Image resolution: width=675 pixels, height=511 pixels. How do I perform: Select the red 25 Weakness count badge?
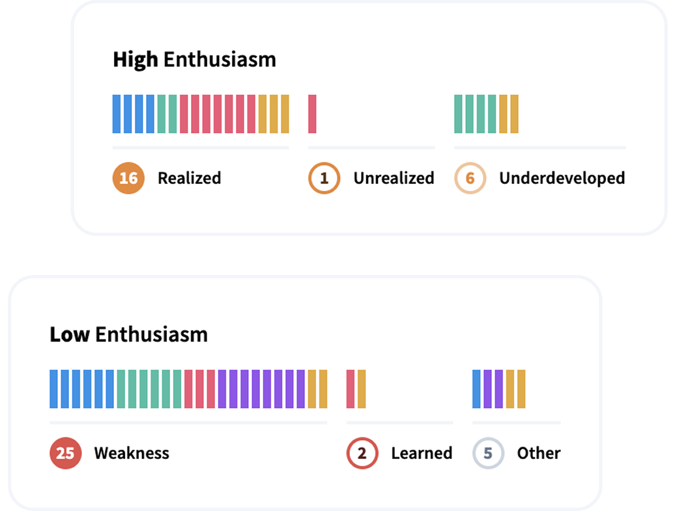point(65,453)
